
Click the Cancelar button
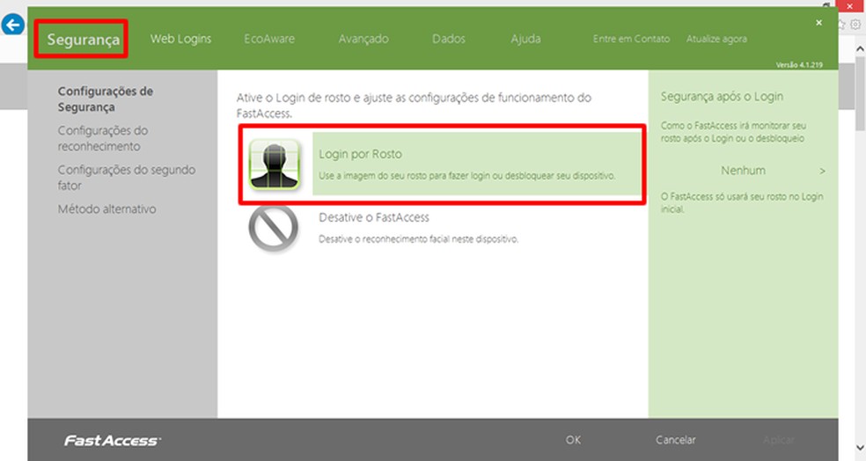(675, 440)
